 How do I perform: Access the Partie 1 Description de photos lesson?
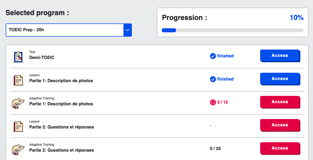coord(280,79)
